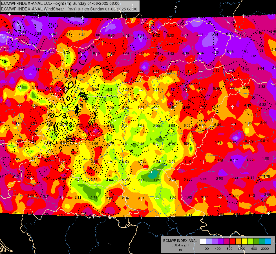Click the legend tick label 800
Image resolution: width=276 pixels, height=254 pixels.
click(x=229, y=249)
